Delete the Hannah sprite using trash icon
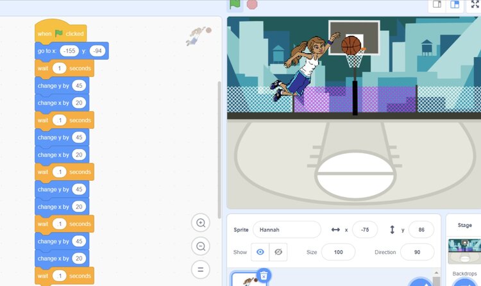This screenshot has height=286, width=481. [x=264, y=276]
